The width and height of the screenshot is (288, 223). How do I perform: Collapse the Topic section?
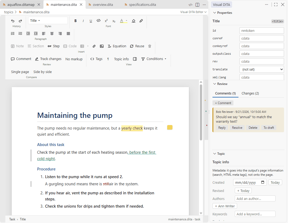click(219, 154)
